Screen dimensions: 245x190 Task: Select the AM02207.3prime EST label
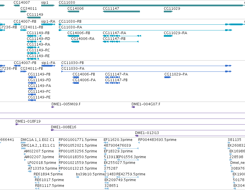39,157
